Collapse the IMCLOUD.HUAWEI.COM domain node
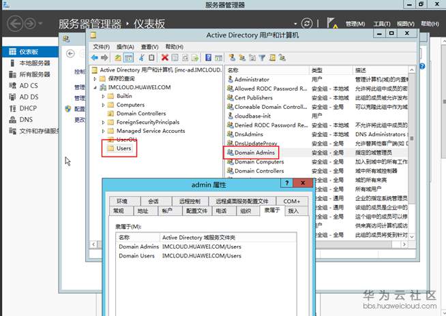 pos(95,88)
